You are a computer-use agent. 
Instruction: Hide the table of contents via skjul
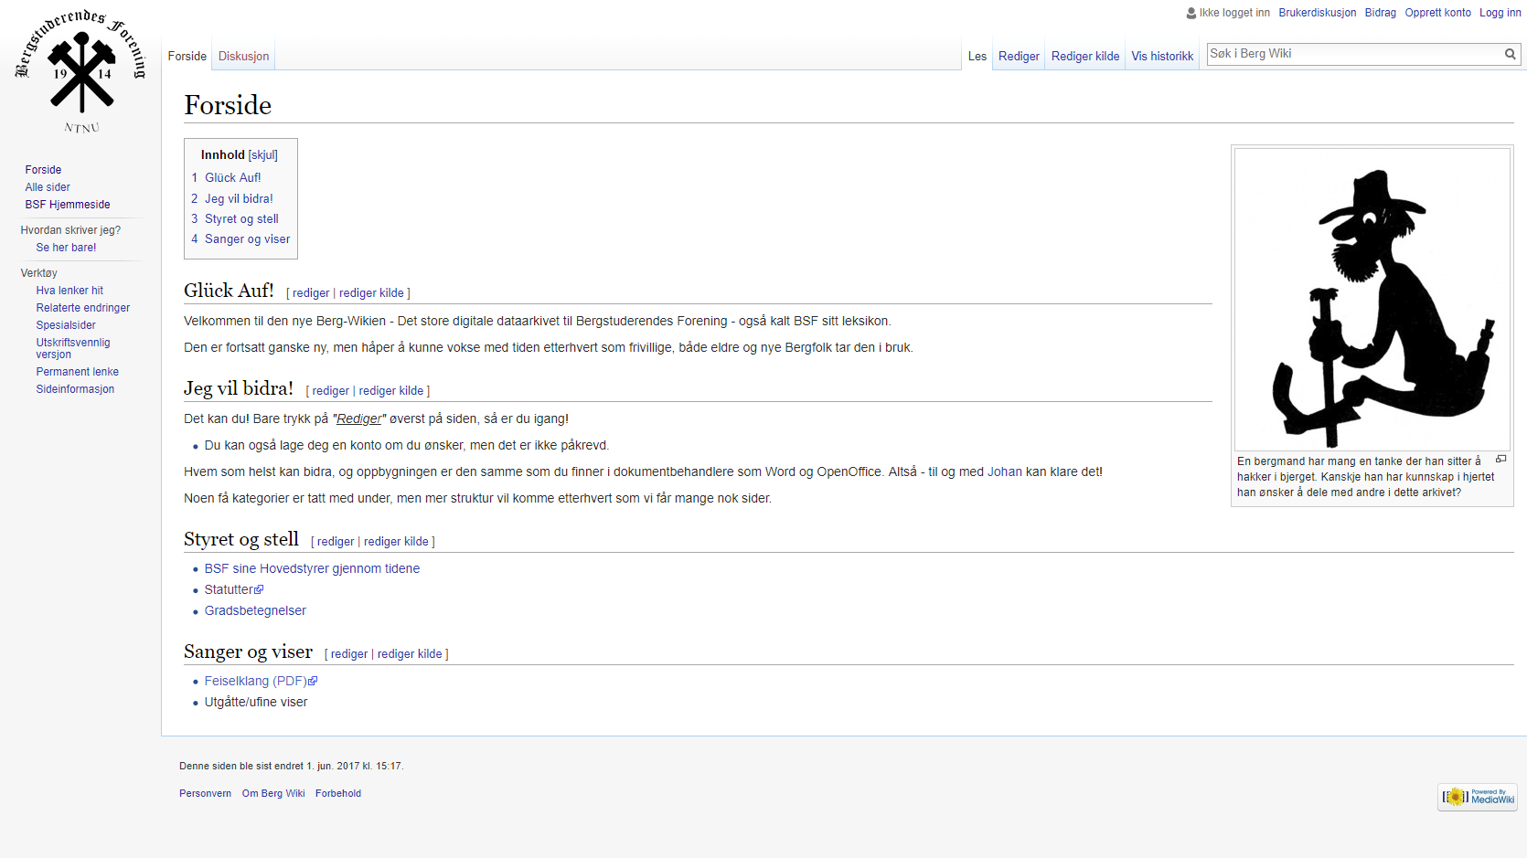point(263,155)
